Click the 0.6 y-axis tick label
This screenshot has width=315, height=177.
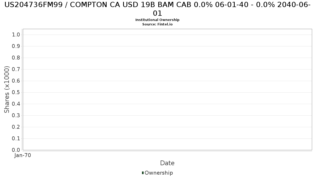coord(16,81)
